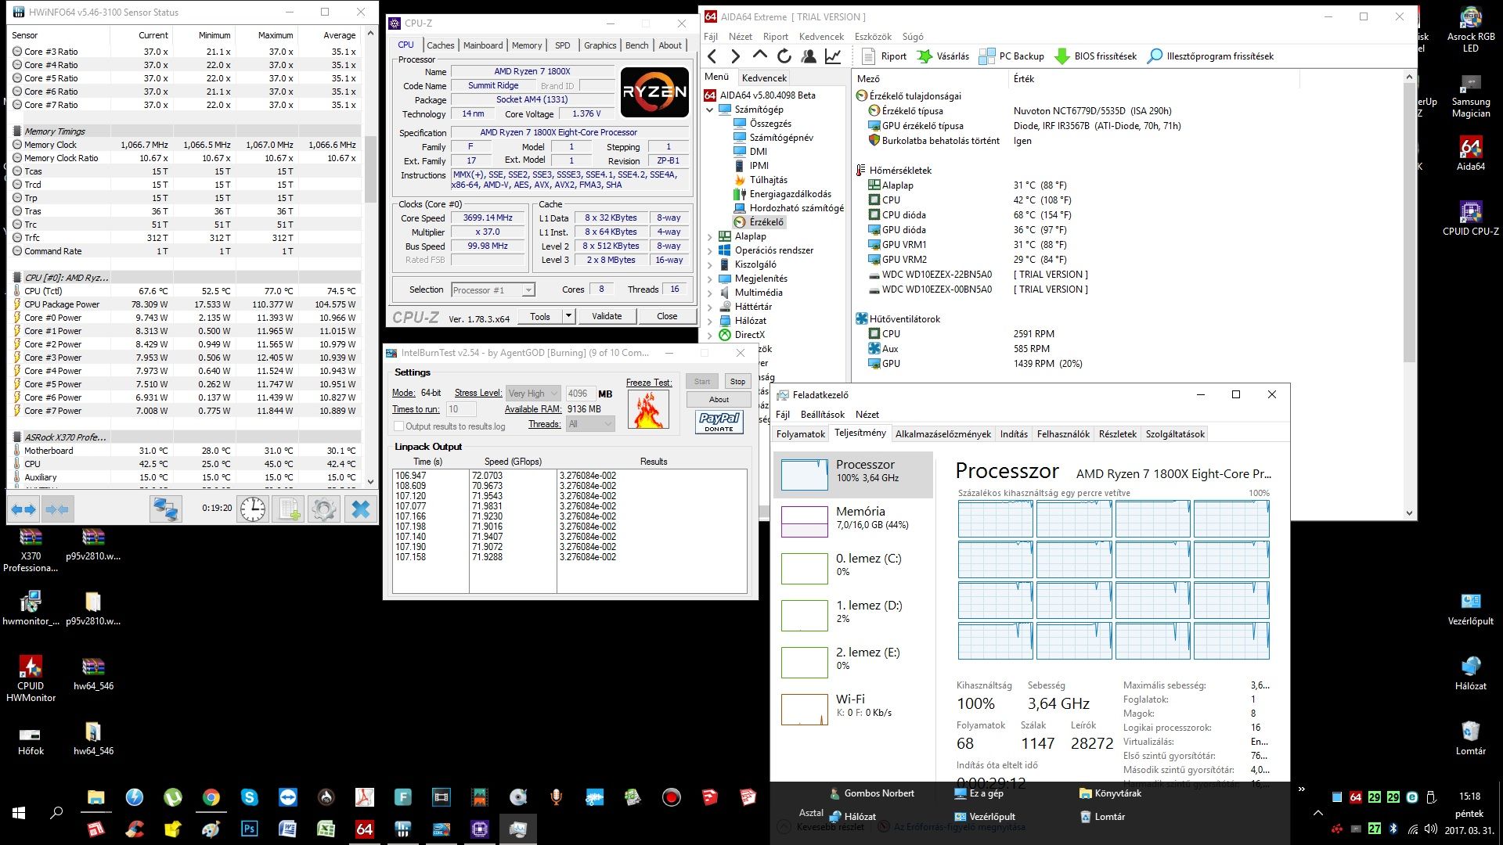Click IntelBurnTest About button
1503x845 pixels.
pyautogui.click(x=719, y=400)
